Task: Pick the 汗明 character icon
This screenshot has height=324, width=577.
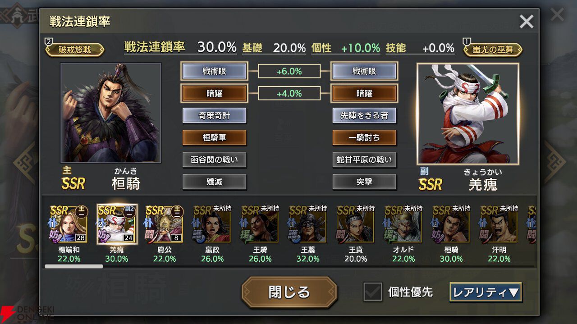Action: point(499,224)
